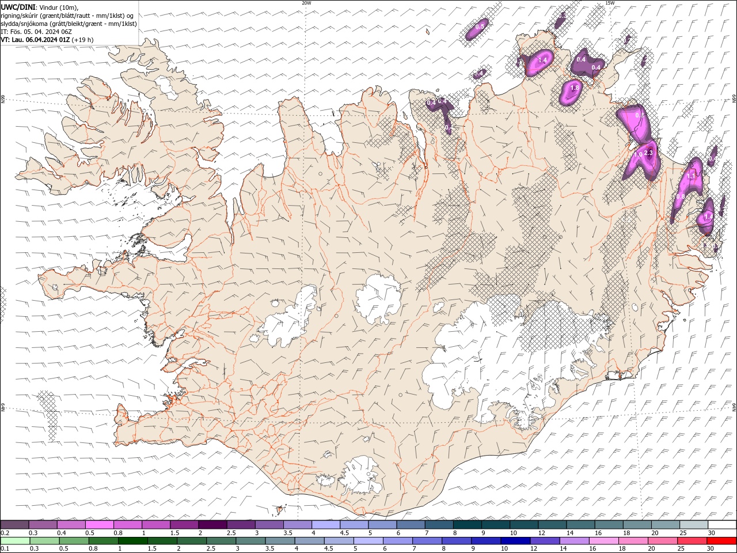The image size is (737, 553).
Task: Click the "1.0" snowfall value beside 2.3
Action: coord(637,154)
